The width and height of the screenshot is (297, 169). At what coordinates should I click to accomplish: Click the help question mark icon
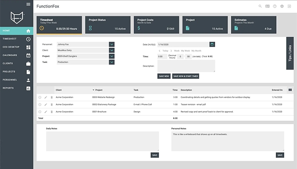tap(275, 6)
